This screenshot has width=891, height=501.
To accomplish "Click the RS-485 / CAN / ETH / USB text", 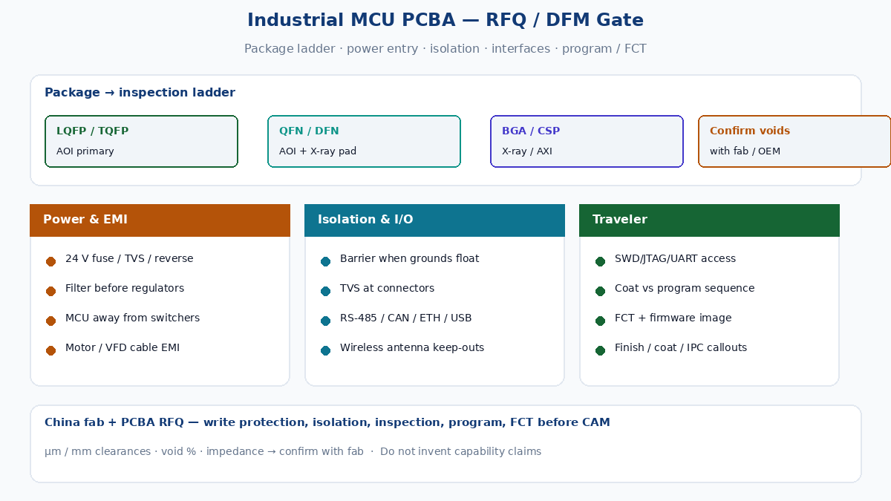I will pos(406,318).
